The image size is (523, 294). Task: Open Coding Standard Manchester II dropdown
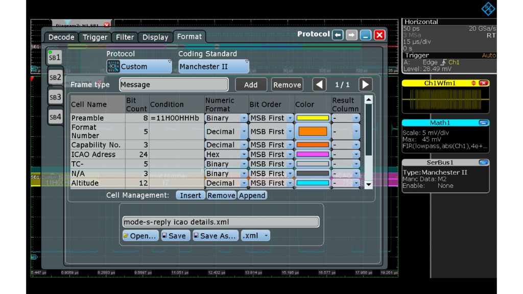(213, 66)
